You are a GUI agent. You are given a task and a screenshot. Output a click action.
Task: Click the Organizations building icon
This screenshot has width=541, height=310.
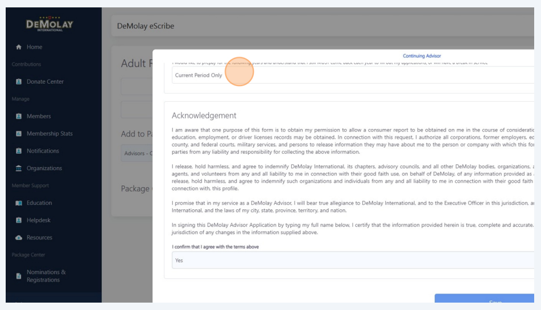[19, 168]
